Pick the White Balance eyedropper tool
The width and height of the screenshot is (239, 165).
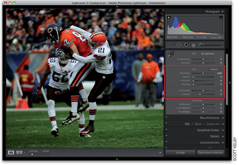171,54
